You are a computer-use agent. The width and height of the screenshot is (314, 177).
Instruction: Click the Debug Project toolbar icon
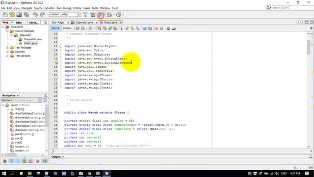point(109,14)
